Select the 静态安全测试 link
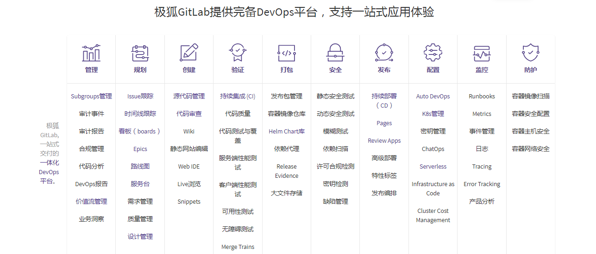Viewport: 596px width, 254px height. coord(335,97)
